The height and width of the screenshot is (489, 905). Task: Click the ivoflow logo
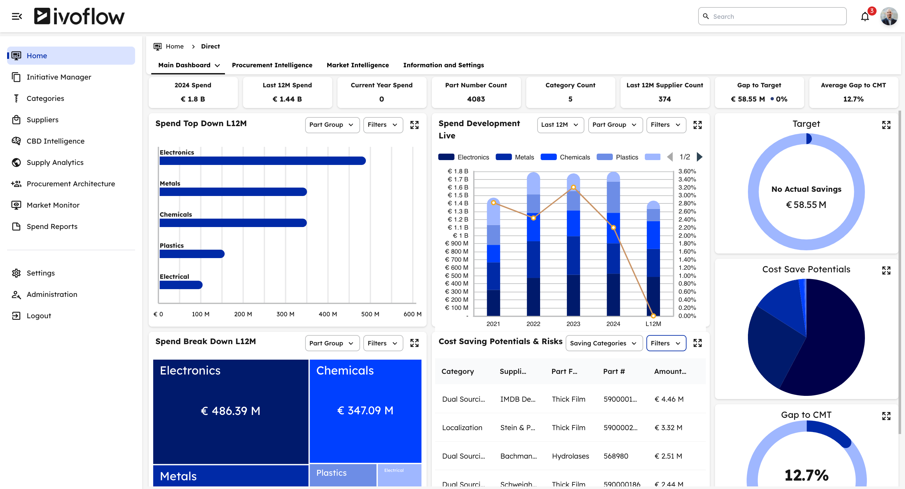[x=79, y=16]
